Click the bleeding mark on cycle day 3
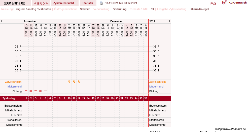 coord(36,90)
